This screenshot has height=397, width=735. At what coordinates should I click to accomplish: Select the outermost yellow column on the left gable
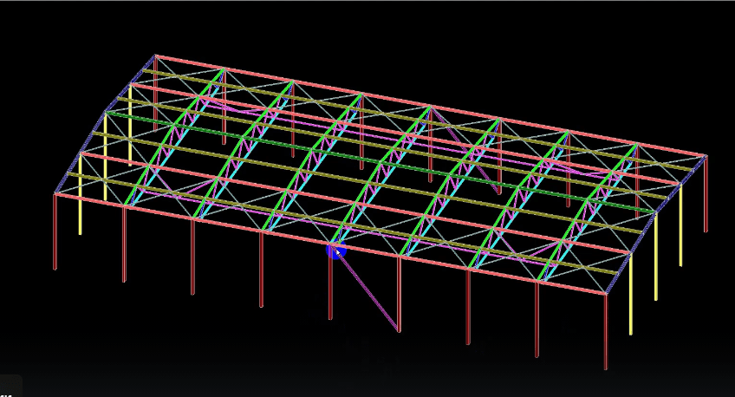coord(81,195)
